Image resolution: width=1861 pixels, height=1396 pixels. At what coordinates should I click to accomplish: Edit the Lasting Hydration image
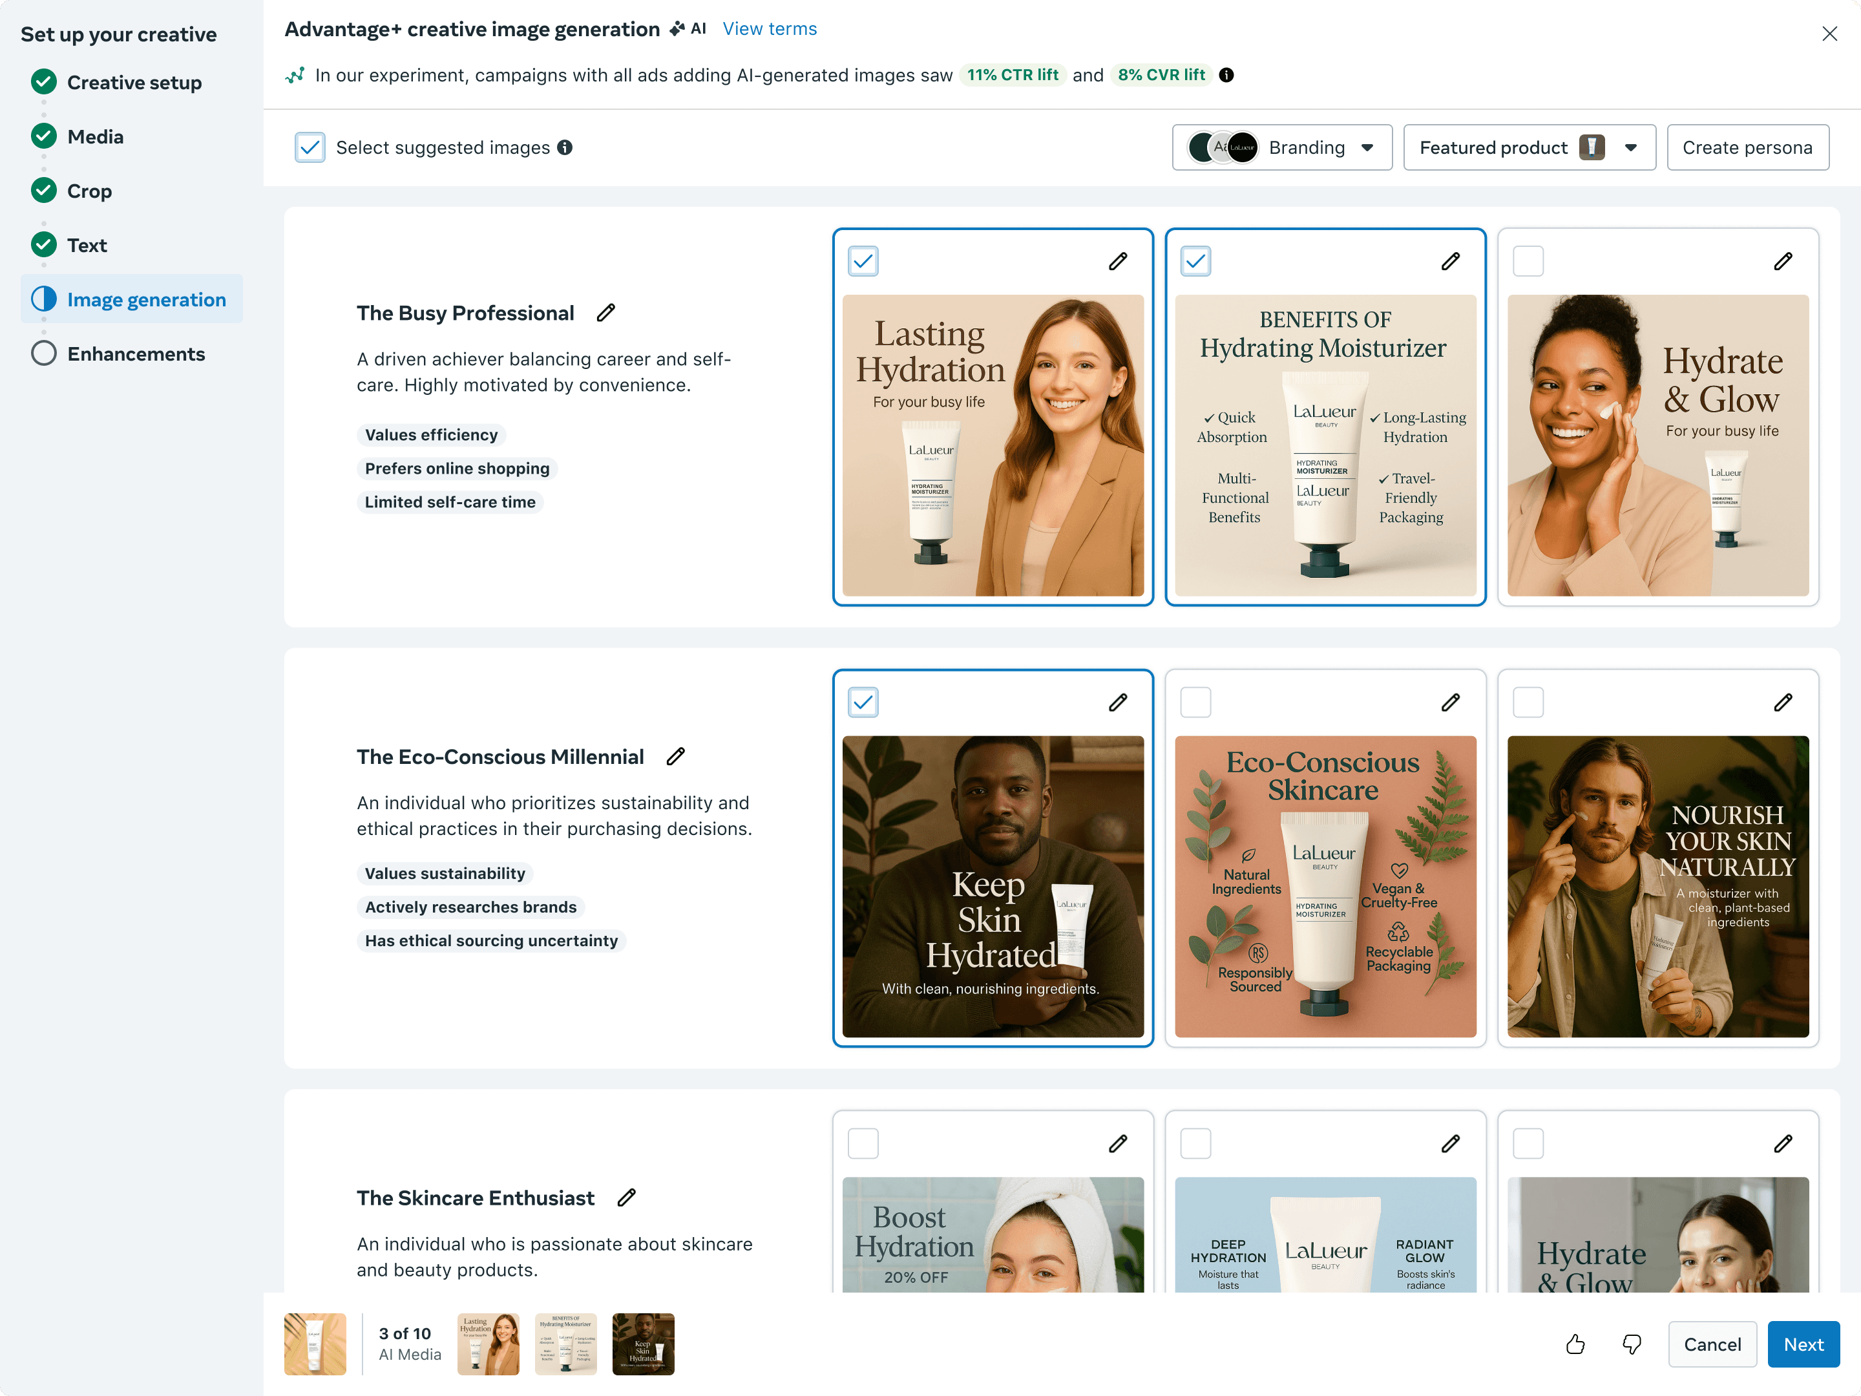(1117, 261)
